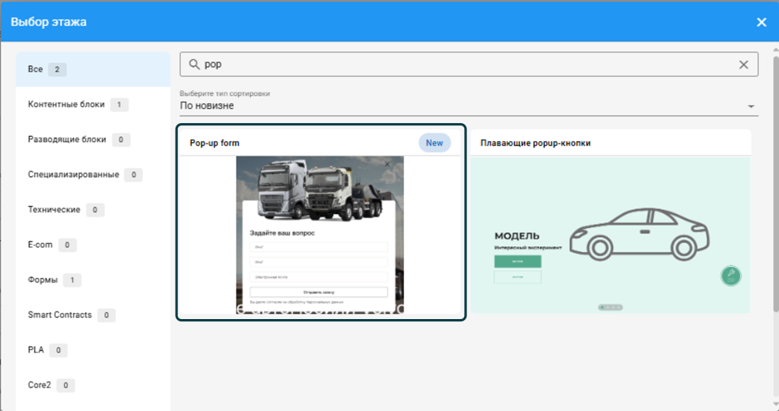
Task: Open the Core2 category
Action: click(x=93, y=385)
